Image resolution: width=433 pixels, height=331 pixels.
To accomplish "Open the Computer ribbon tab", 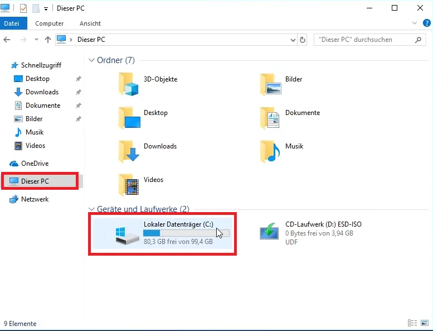I will tap(50, 23).
